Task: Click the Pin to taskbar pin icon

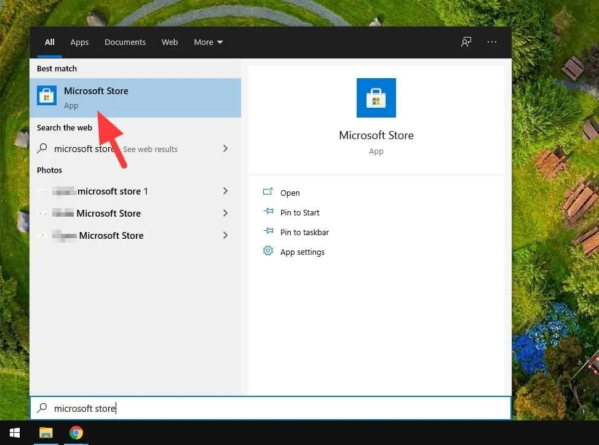Action: click(268, 231)
